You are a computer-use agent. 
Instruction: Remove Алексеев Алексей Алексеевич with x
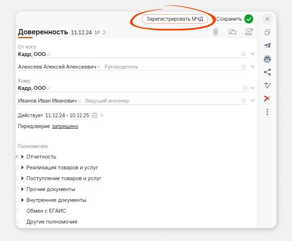coord(99,67)
